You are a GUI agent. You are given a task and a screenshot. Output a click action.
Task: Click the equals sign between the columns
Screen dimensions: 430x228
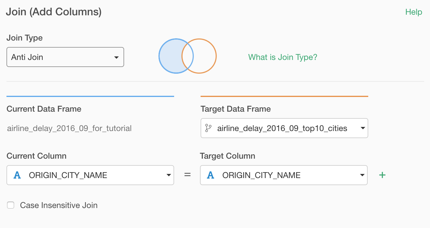click(187, 175)
